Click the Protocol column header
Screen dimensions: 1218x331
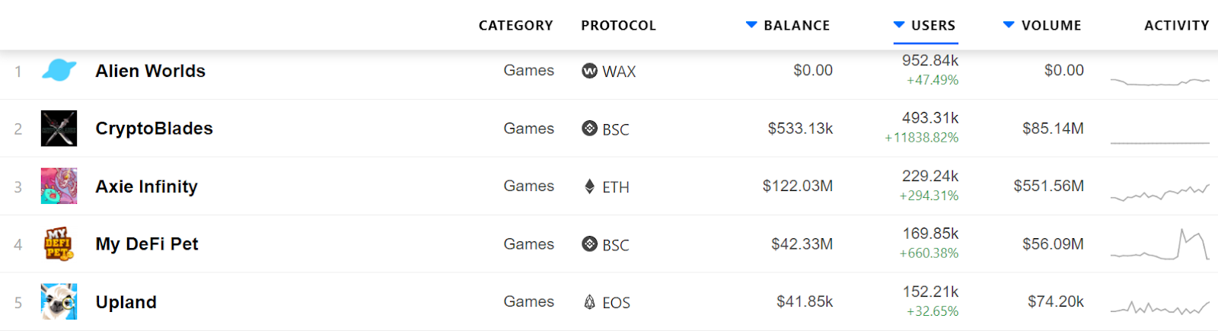pyautogui.click(x=618, y=25)
